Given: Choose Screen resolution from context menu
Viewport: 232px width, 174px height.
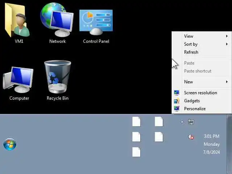Looking at the screenshot, I should point(202,93).
